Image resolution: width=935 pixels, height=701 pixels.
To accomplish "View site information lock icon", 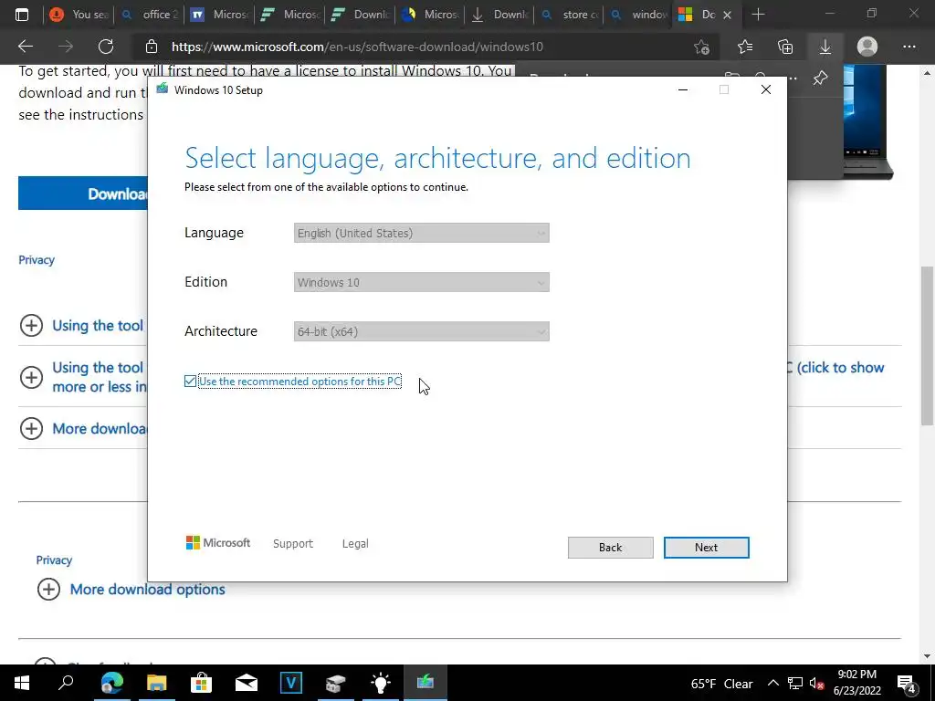I will tap(152, 47).
